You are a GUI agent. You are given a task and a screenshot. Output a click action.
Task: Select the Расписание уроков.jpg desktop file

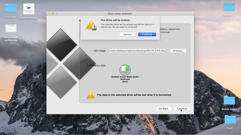click(11, 28)
